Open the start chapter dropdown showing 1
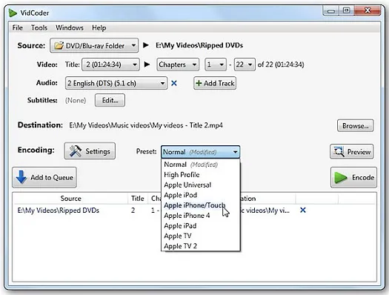This screenshot has height=295, width=389. click(216, 64)
